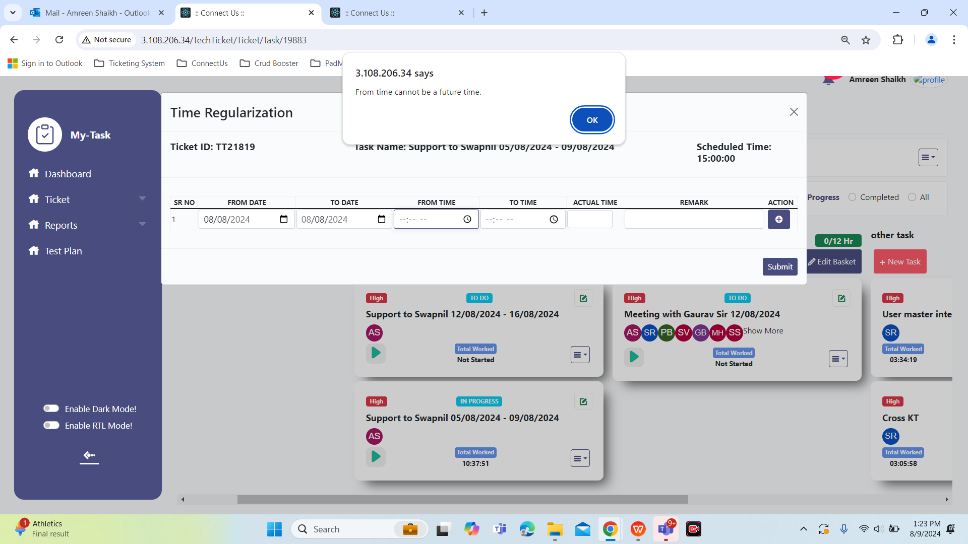Screen dimensions: 968x544
Task: Open the Ticketing System bookmark folder
Action: [130, 63]
